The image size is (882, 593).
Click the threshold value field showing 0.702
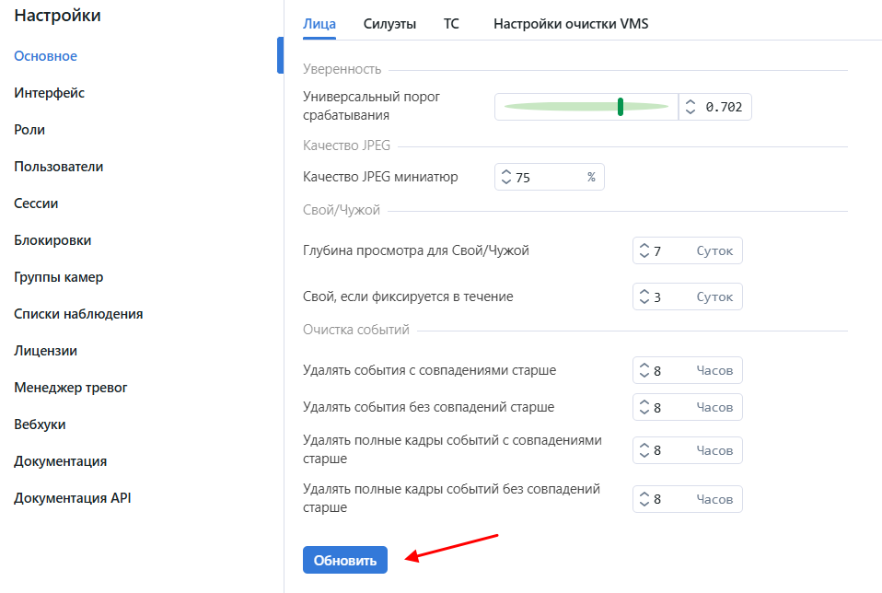click(x=724, y=107)
